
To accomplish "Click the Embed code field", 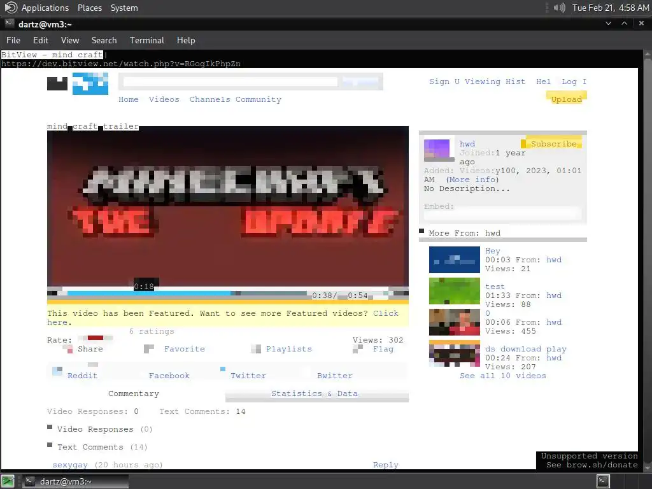I will click(x=503, y=215).
